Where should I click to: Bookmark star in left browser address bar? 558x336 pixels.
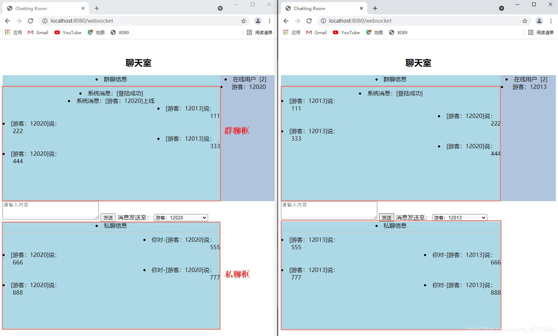244,21
